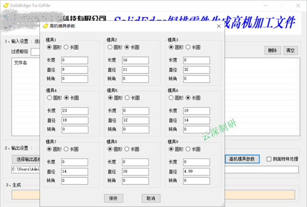Click 模具2 长度 field showing 16
Screen dimensions: 307x207
(x=135, y=60)
